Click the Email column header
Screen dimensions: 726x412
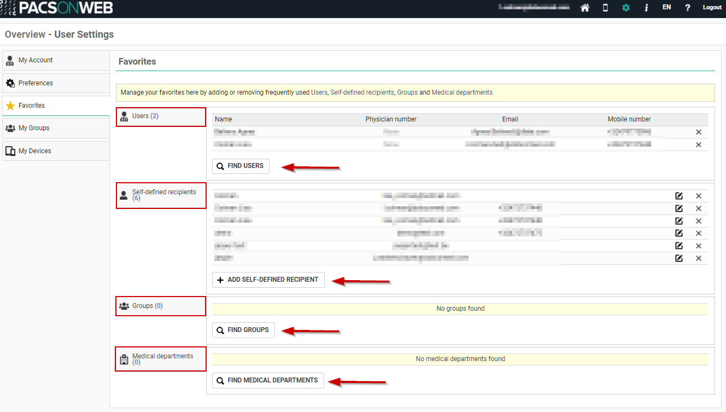[510, 119]
